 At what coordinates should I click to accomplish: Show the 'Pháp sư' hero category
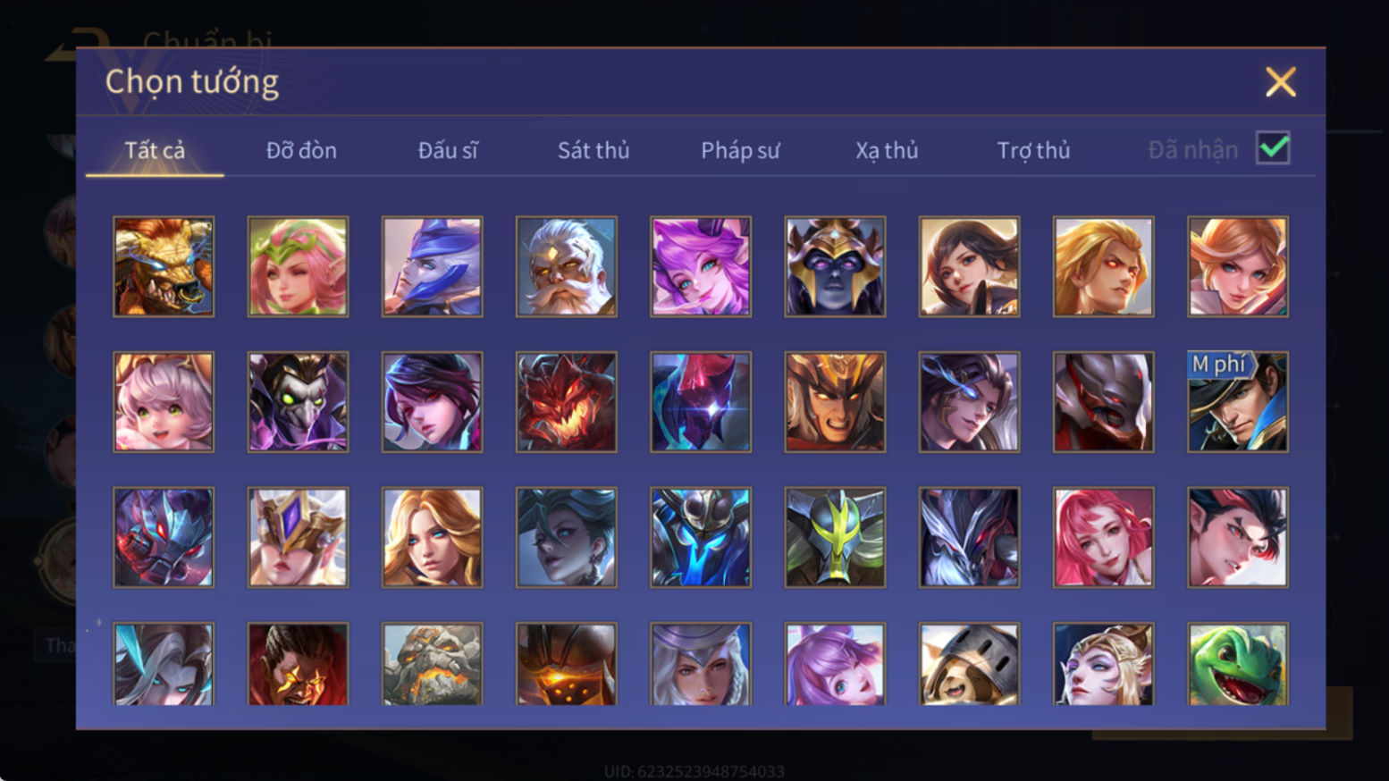tap(740, 150)
